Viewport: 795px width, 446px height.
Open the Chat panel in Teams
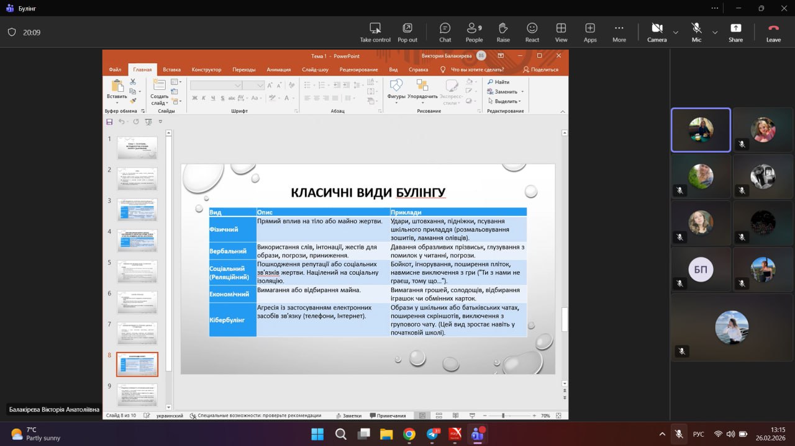point(445,32)
